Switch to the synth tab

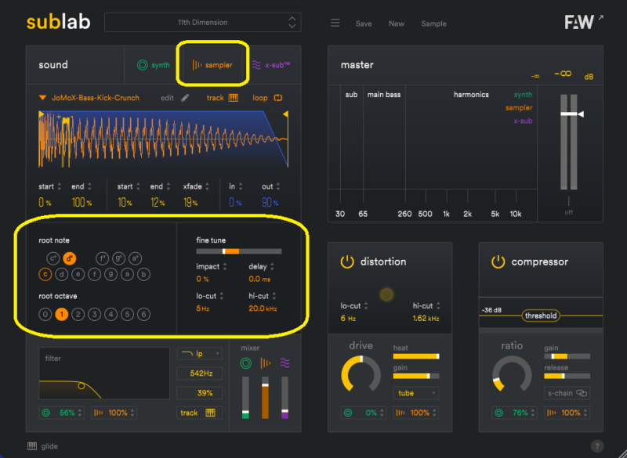pos(152,65)
